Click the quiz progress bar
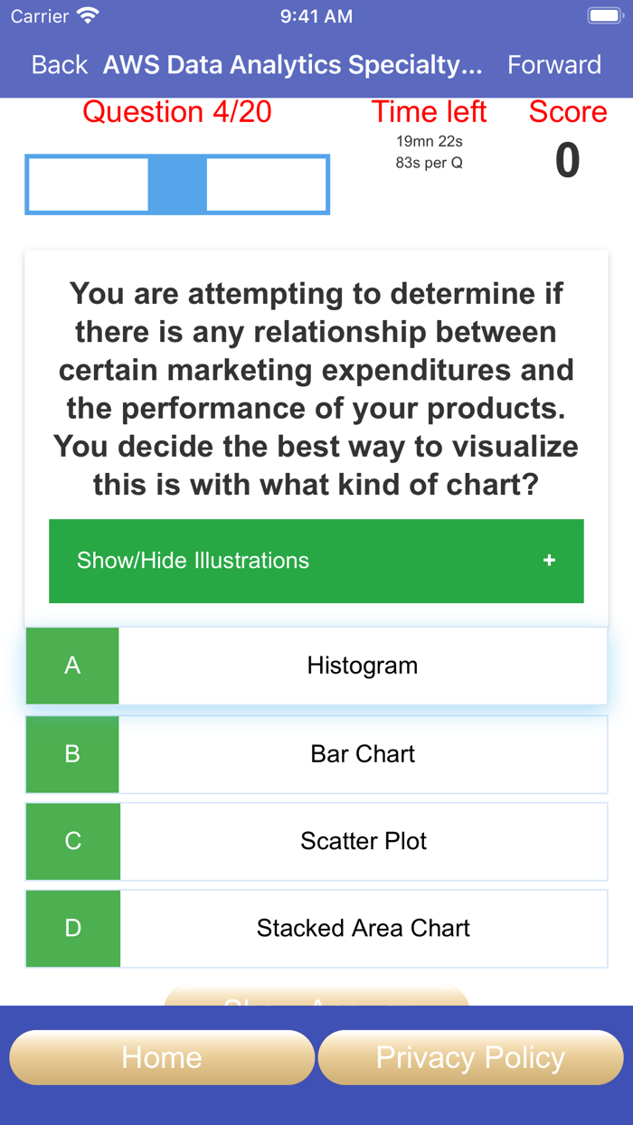The image size is (633, 1125). (177, 184)
